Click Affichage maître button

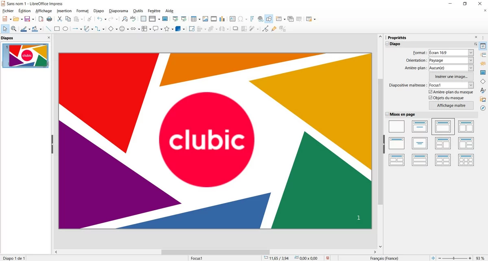tap(451, 106)
